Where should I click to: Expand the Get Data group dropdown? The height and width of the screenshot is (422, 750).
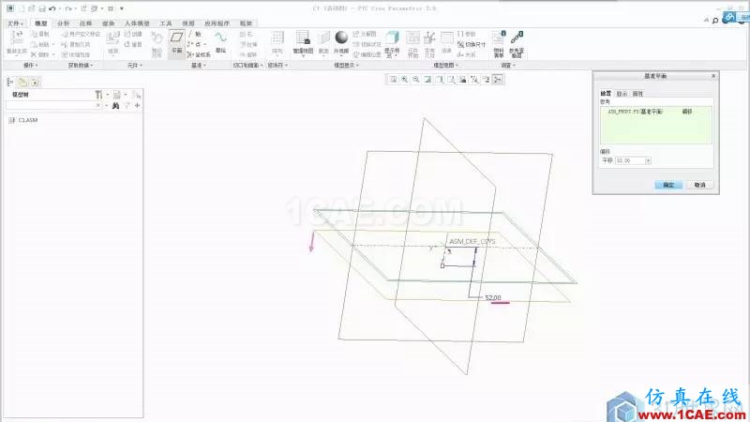tap(81, 65)
